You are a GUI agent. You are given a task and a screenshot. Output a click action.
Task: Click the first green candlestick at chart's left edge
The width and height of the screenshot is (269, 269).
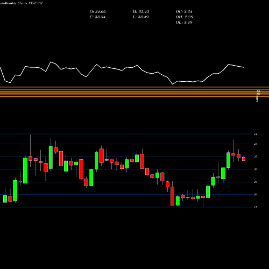[x=5, y=199]
